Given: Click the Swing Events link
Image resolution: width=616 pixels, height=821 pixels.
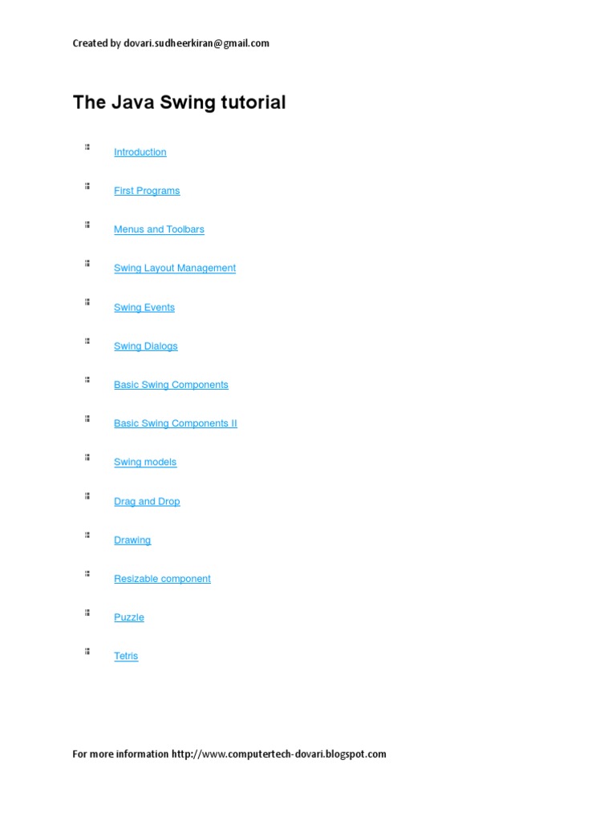Looking at the screenshot, I should 144,307.
